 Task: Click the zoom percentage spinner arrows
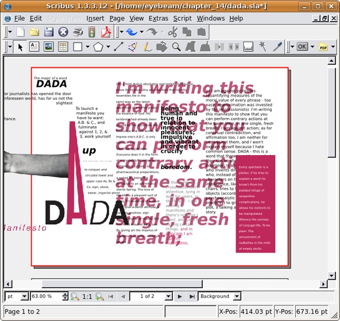65,296
